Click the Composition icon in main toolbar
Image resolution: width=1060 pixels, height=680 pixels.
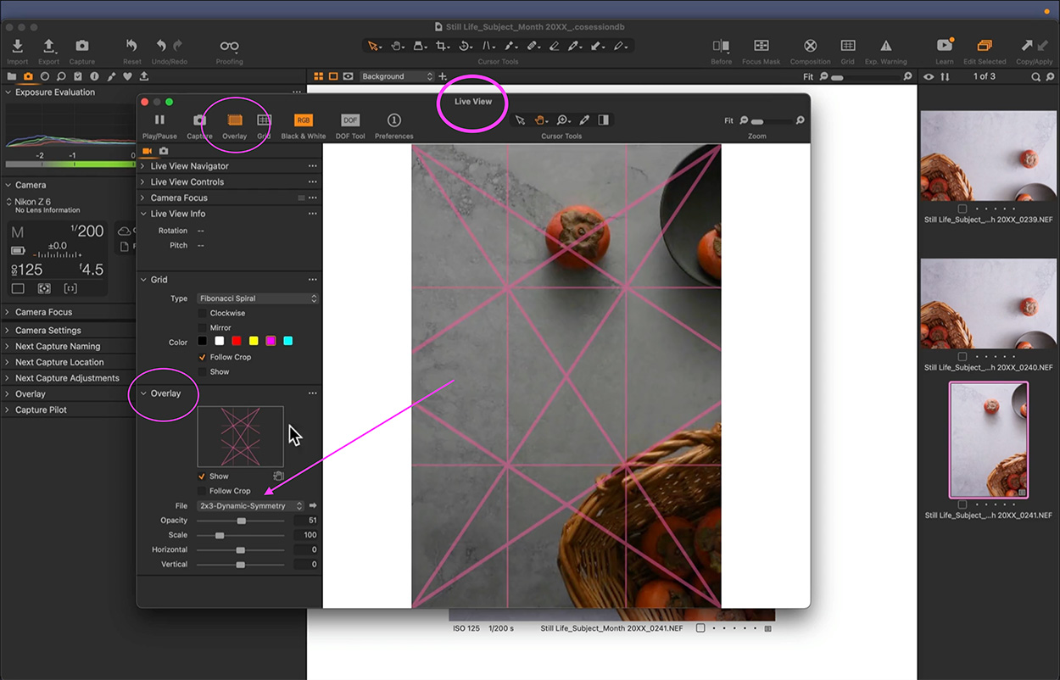[810, 46]
